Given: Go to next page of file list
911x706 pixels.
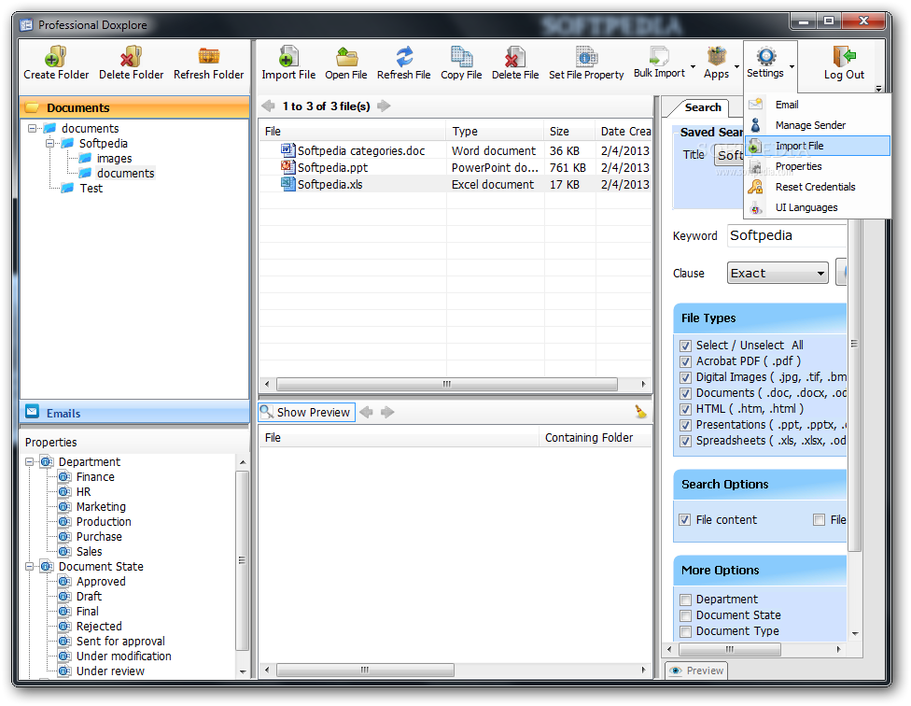Looking at the screenshot, I should [384, 106].
